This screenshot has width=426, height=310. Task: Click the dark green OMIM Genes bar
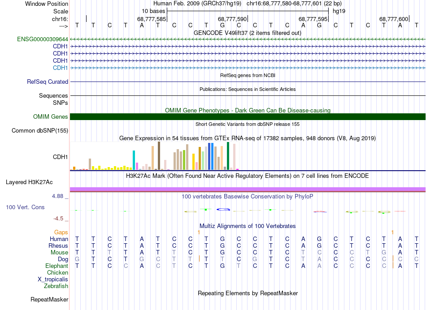click(x=248, y=117)
